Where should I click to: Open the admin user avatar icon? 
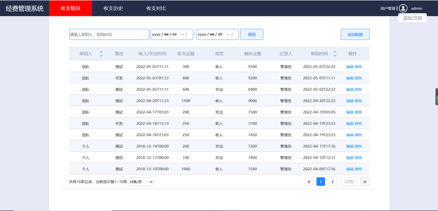coord(403,8)
